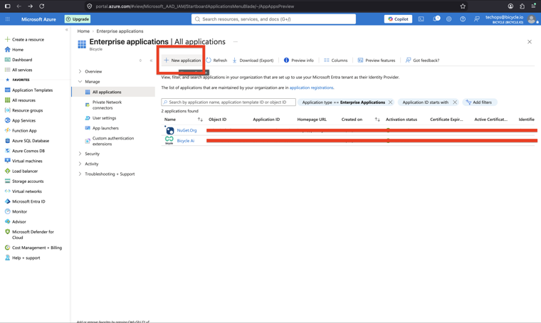Remove Application type filter

point(390,102)
